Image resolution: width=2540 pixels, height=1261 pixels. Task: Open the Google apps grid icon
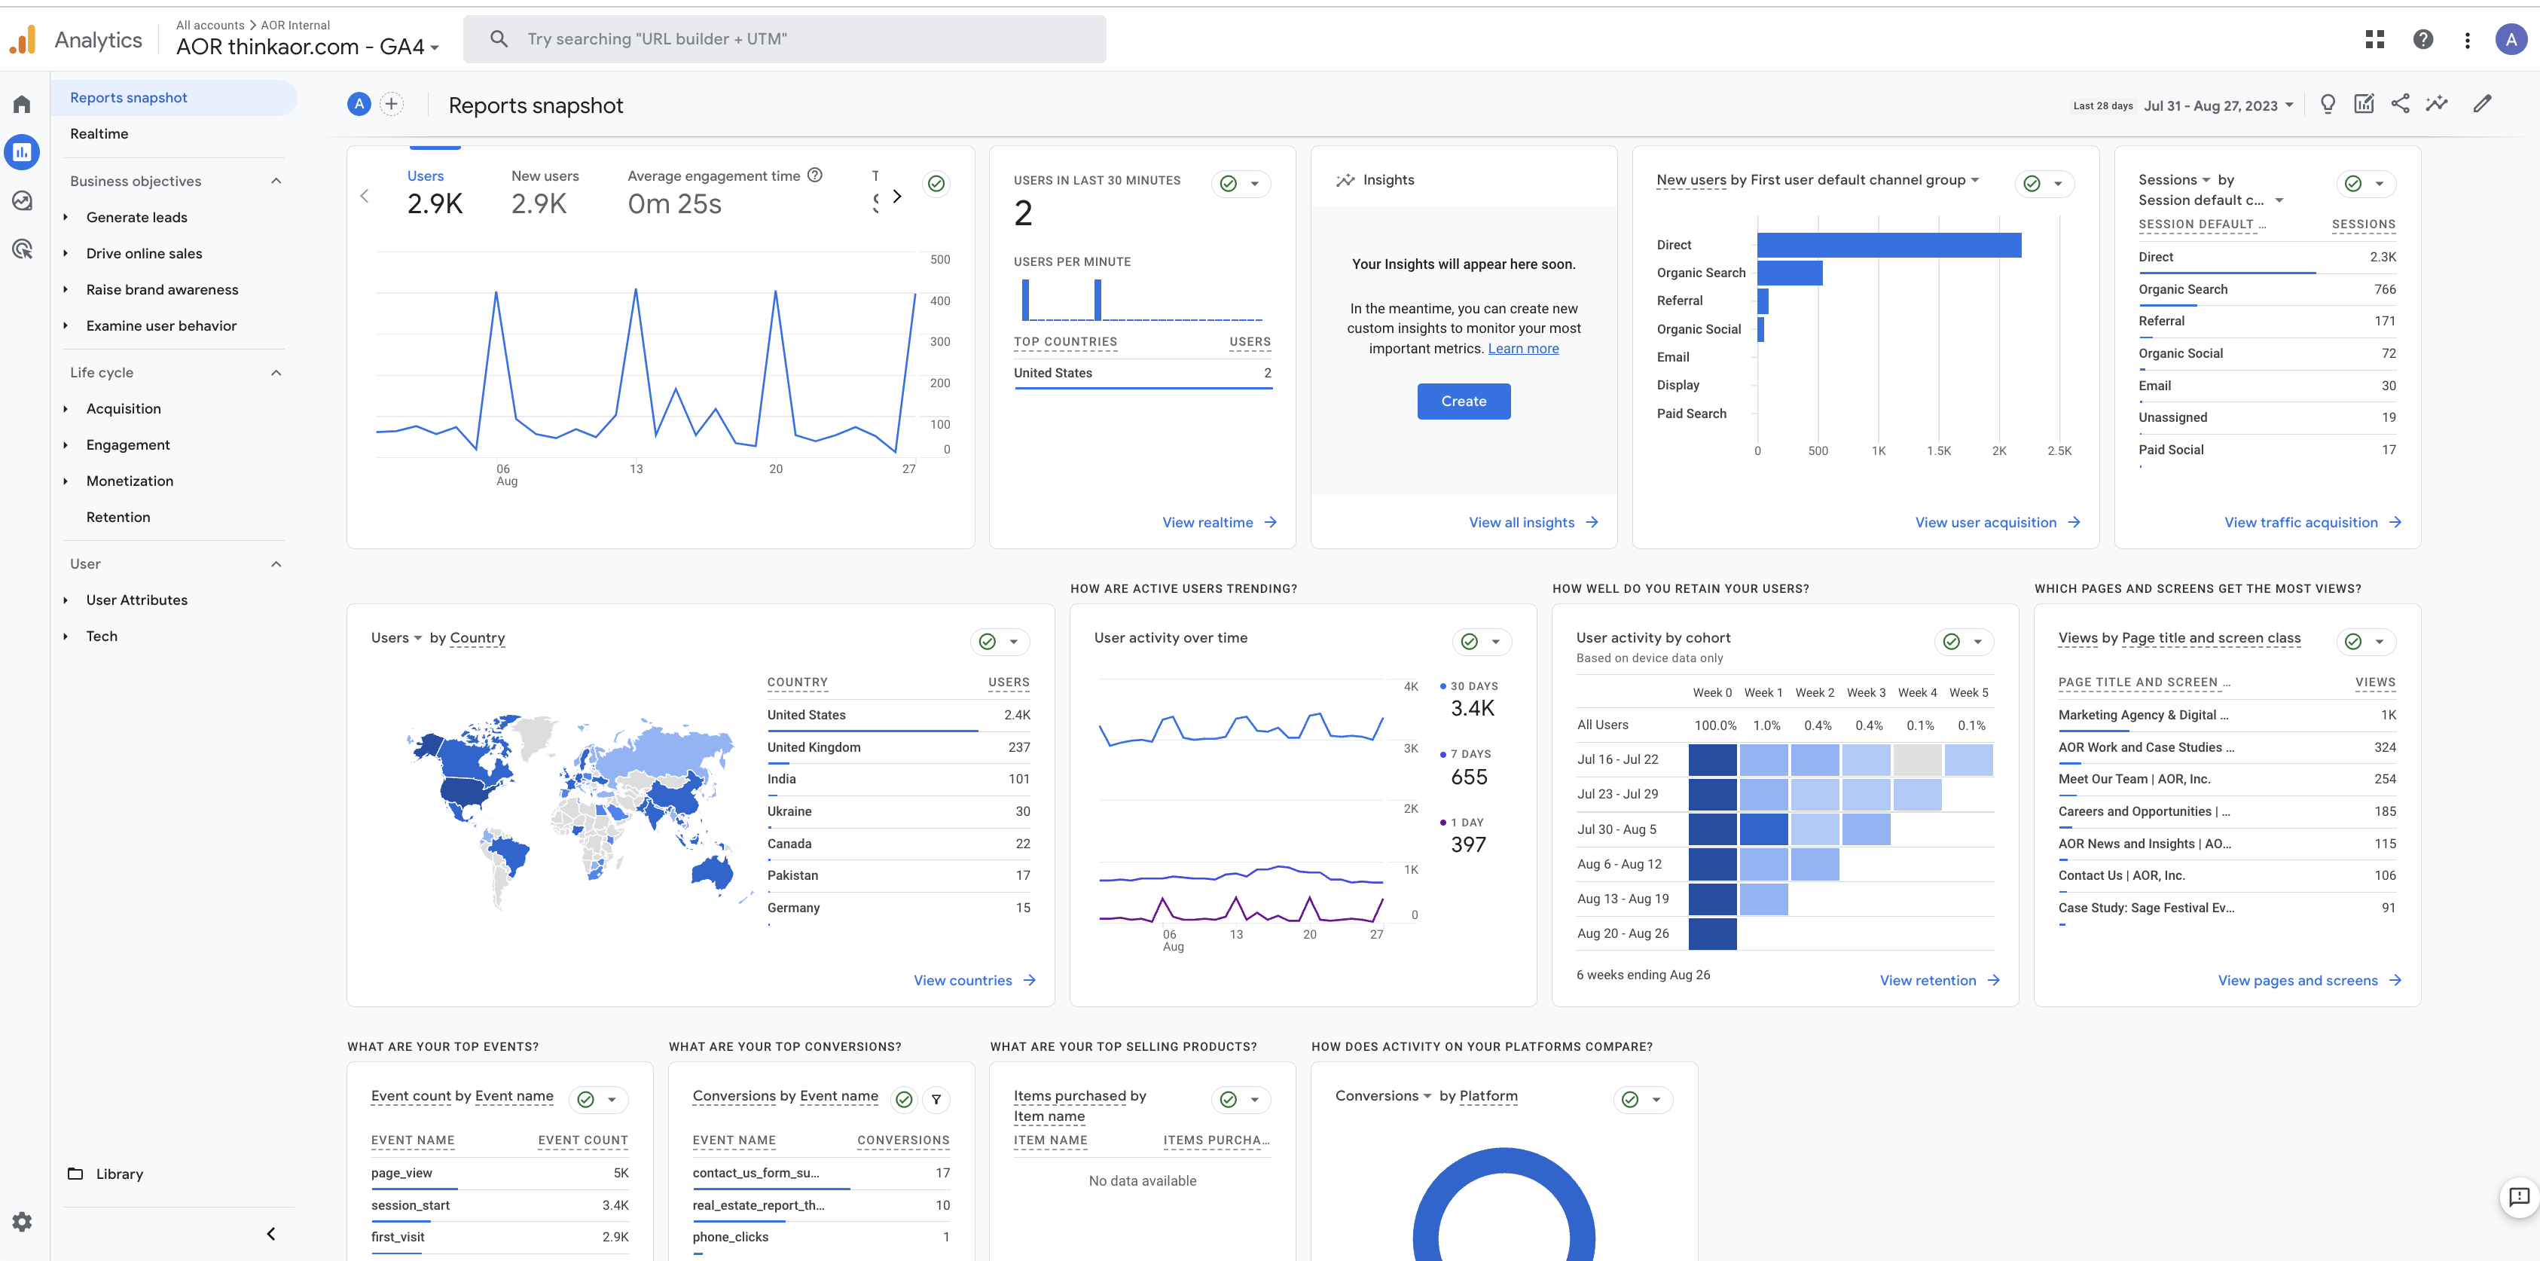[2374, 39]
